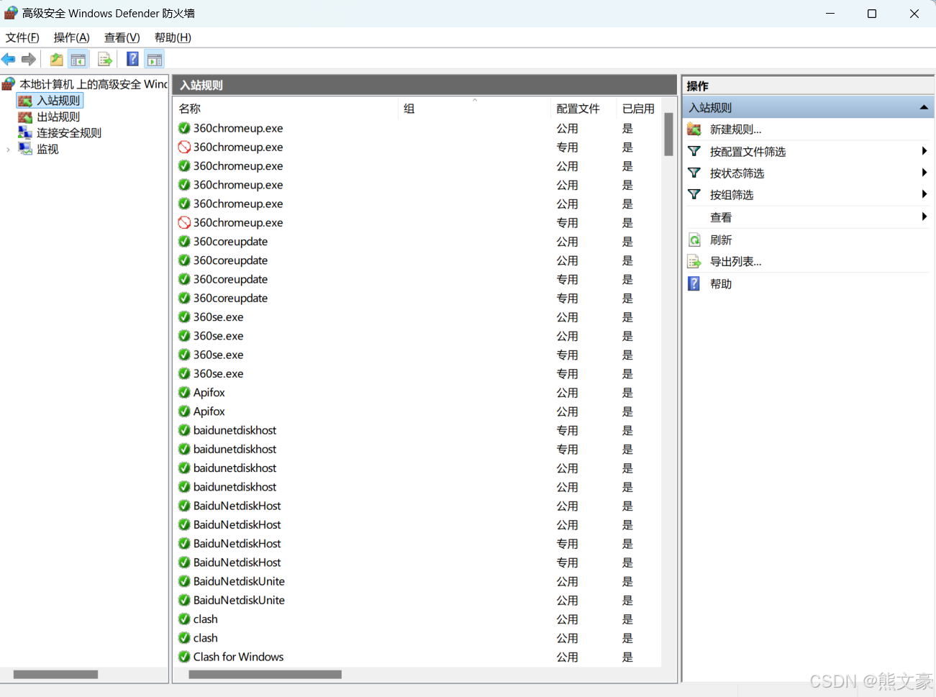Expand the 按配置文件筛选 submenu arrow
This screenshot has height=697, width=936.
[924, 151]
